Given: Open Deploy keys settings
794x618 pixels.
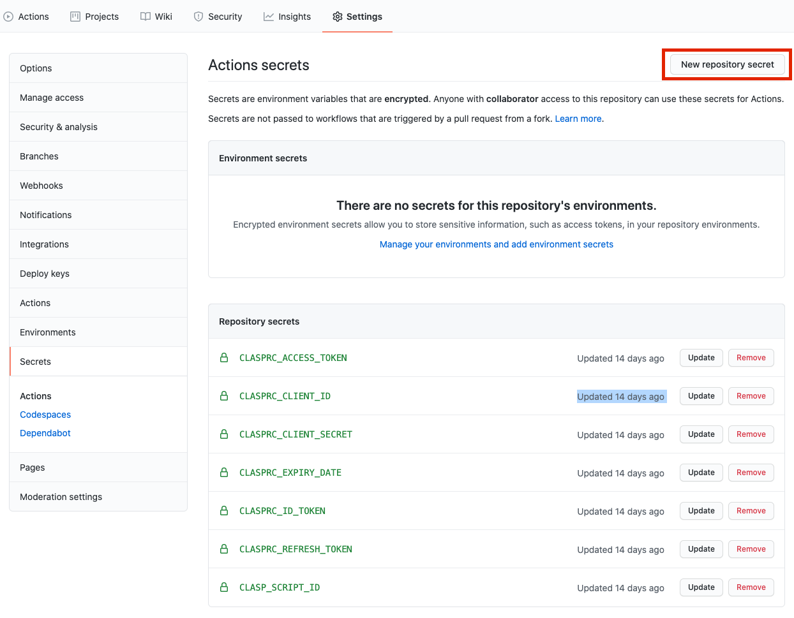Looking at the screenshot, I should coord(44,273).
